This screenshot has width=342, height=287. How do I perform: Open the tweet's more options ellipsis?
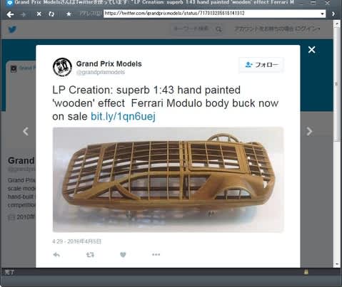156,254
